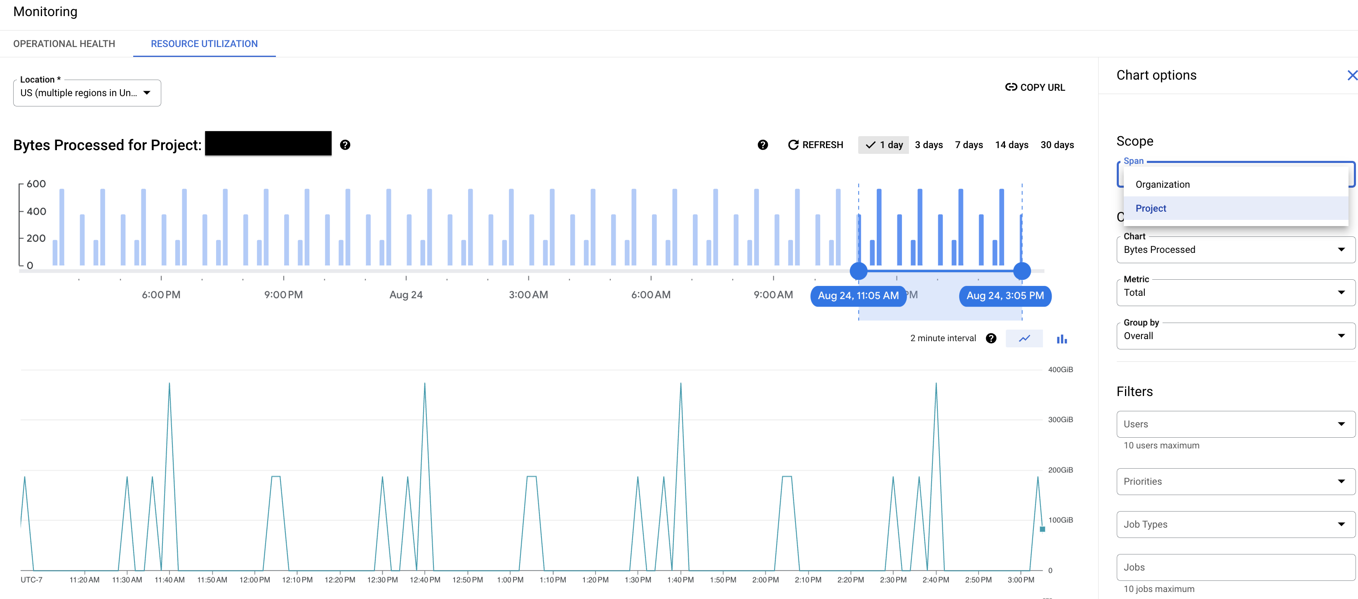Image resolution: width=1358 pixels, height=599 pixels.
Task: Click the help icon near Bytes Processed header
Action: point(345,145)
